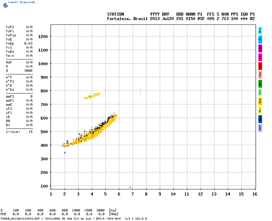Click the HHMM time value 0150
Viewport: 272px width, 221px height.
click(190, 19)
